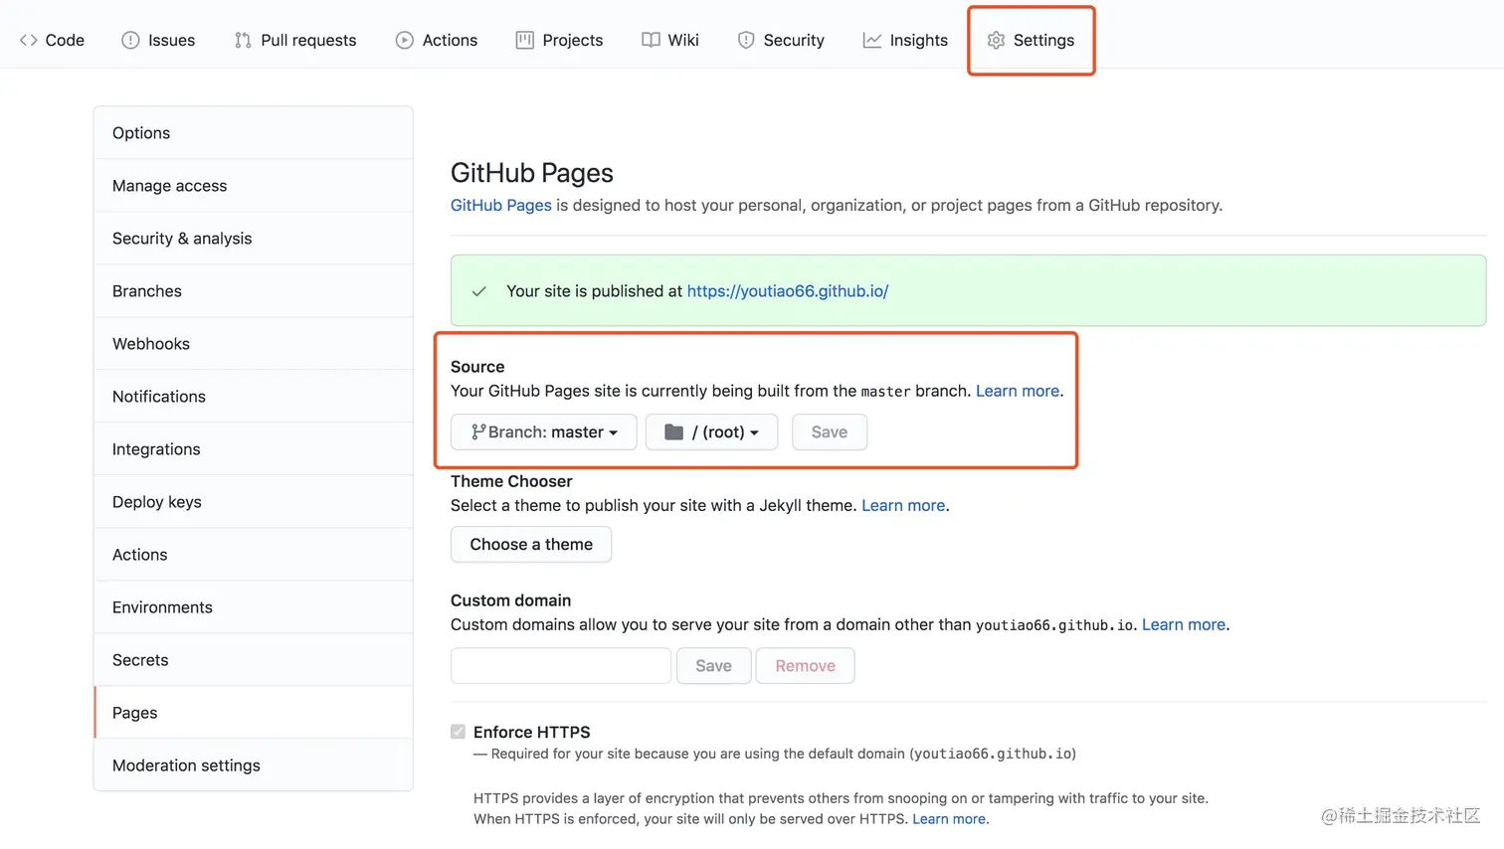Open Deploy keys in sidebar
This screenshot has height=849, width=1504.
coord(253,502)
